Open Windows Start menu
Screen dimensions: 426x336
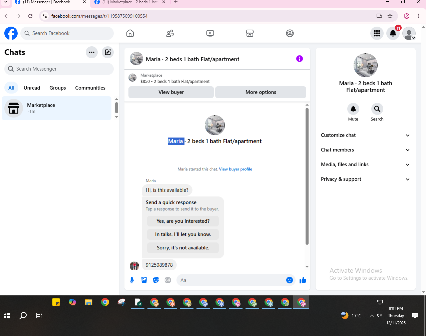tap(7, 316)
